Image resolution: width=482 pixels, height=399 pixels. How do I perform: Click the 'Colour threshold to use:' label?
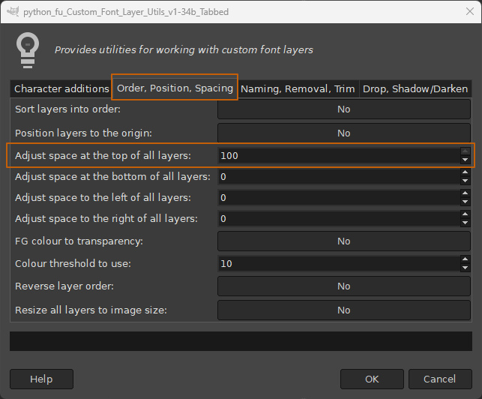tap(73, 264)
